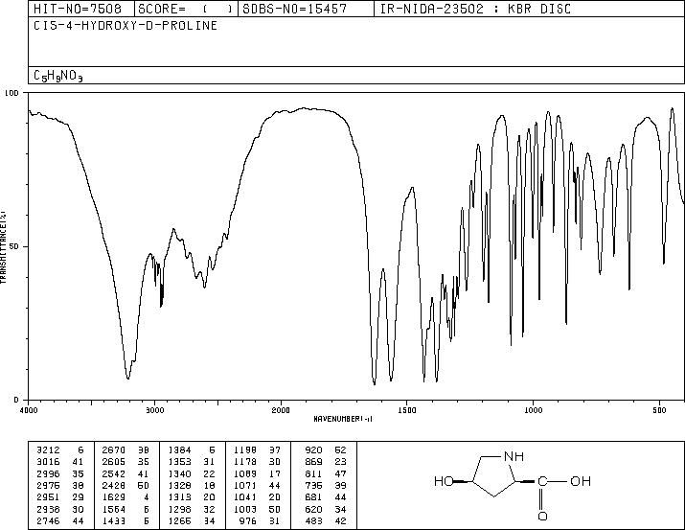Click the HIT-NO=7508 header cell
The height and width of the screenshot is (530, 685).
point(78,9)
